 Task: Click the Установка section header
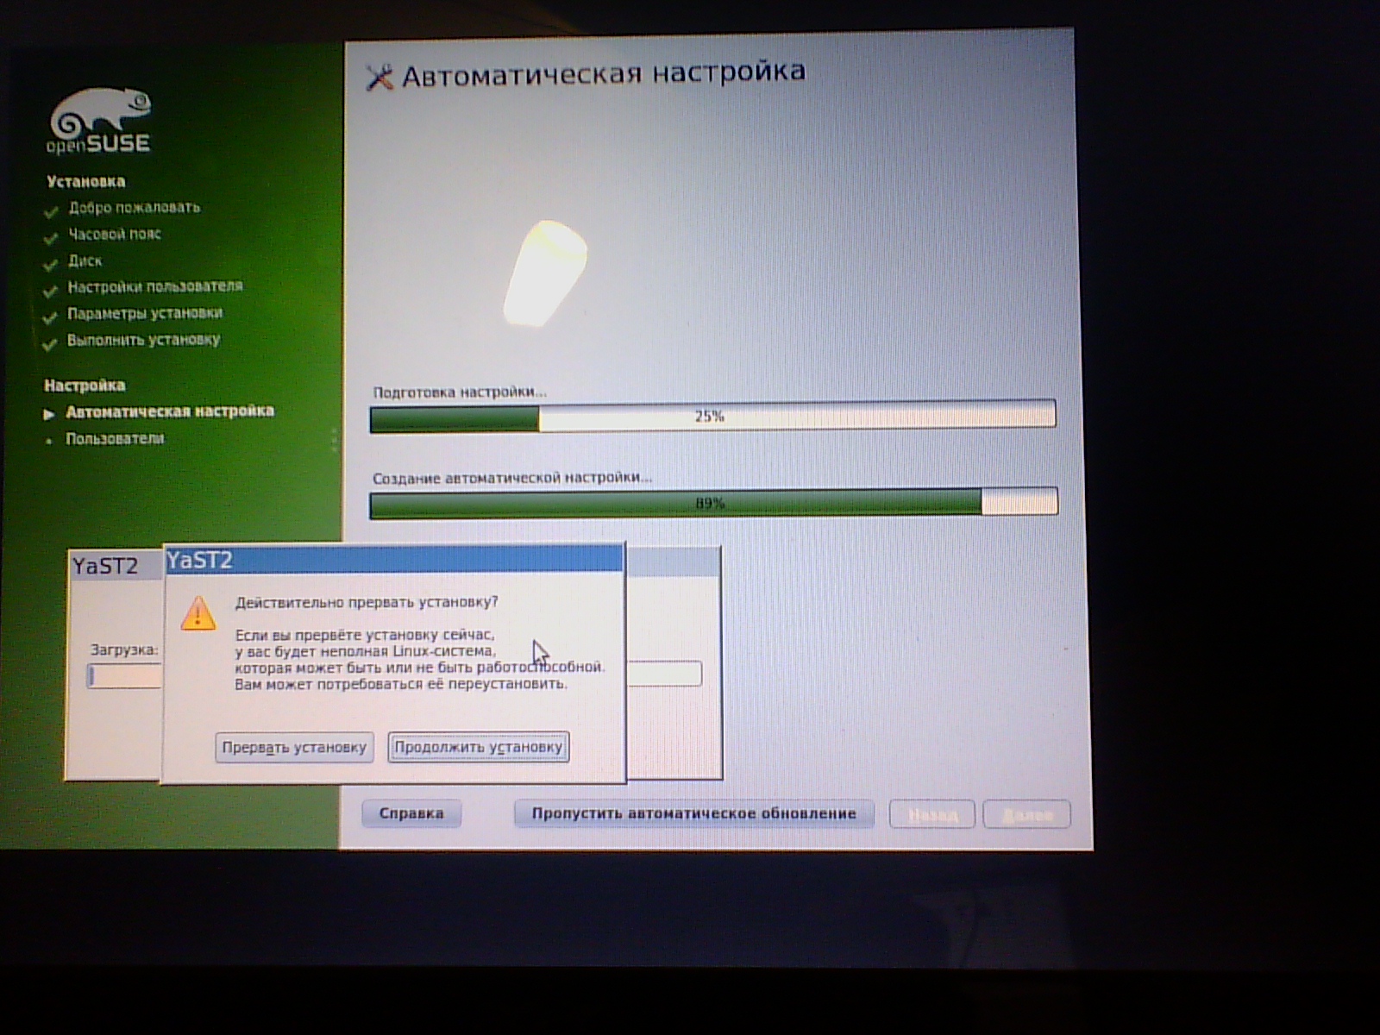85,182
